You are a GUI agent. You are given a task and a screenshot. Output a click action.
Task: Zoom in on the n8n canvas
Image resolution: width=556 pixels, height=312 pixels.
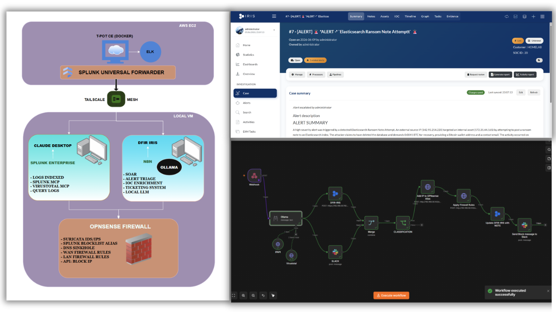tap(243, 296)
